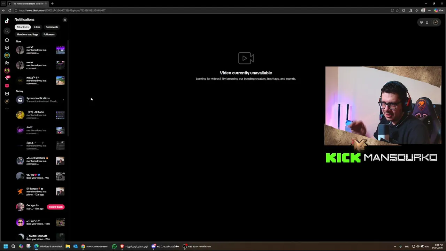Switch to Chrome MANSOURKO Stream window

click(95, 246)
